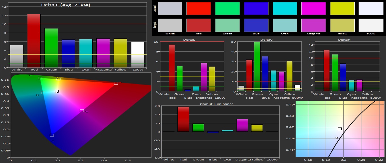Select the magenta bar in Gamut Luminance chart

coord(242,125)
